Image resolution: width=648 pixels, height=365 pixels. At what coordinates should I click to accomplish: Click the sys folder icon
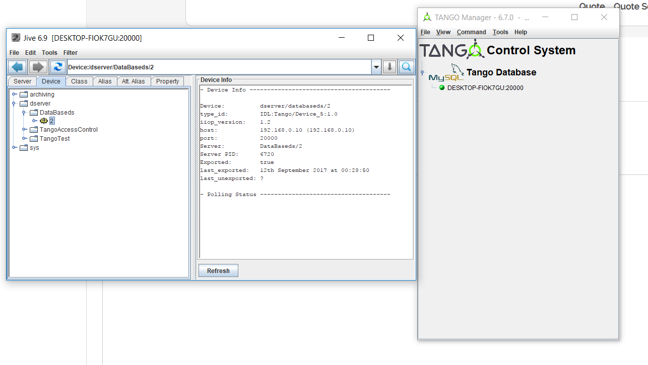(x=24, y=148)
